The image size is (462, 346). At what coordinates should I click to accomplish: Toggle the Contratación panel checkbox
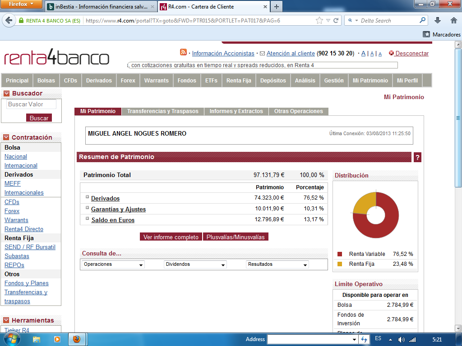pyautogui.click(x=6, y=137)
